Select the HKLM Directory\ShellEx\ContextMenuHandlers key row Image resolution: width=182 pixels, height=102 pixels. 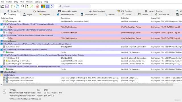[91, 24]
